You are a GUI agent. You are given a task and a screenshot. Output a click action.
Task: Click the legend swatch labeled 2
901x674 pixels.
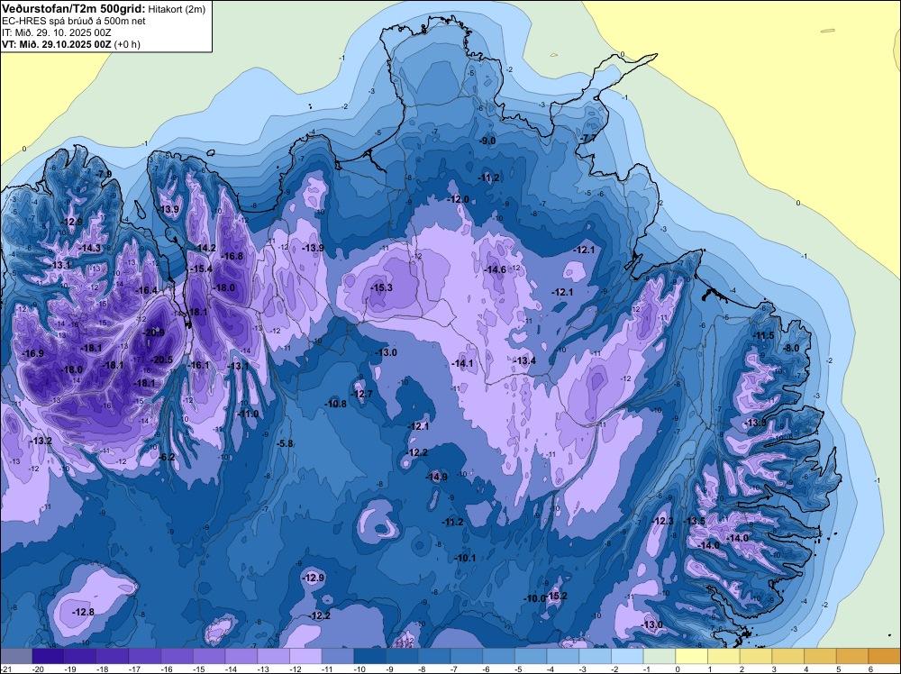coord(756,656)
